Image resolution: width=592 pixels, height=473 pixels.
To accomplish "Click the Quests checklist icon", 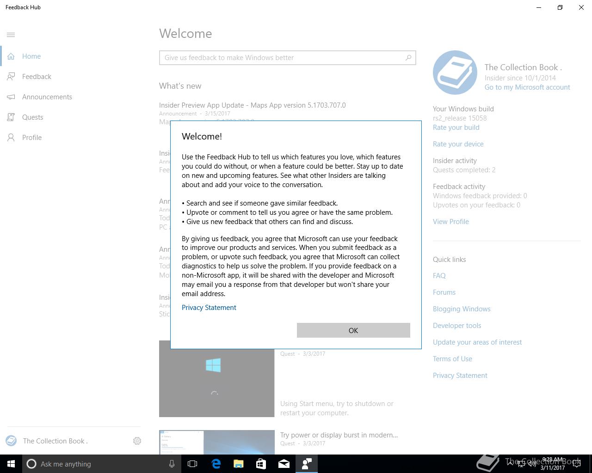I will [11, 117].
